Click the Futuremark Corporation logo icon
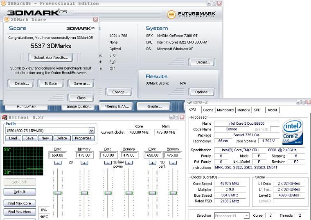 click(171, 14)
